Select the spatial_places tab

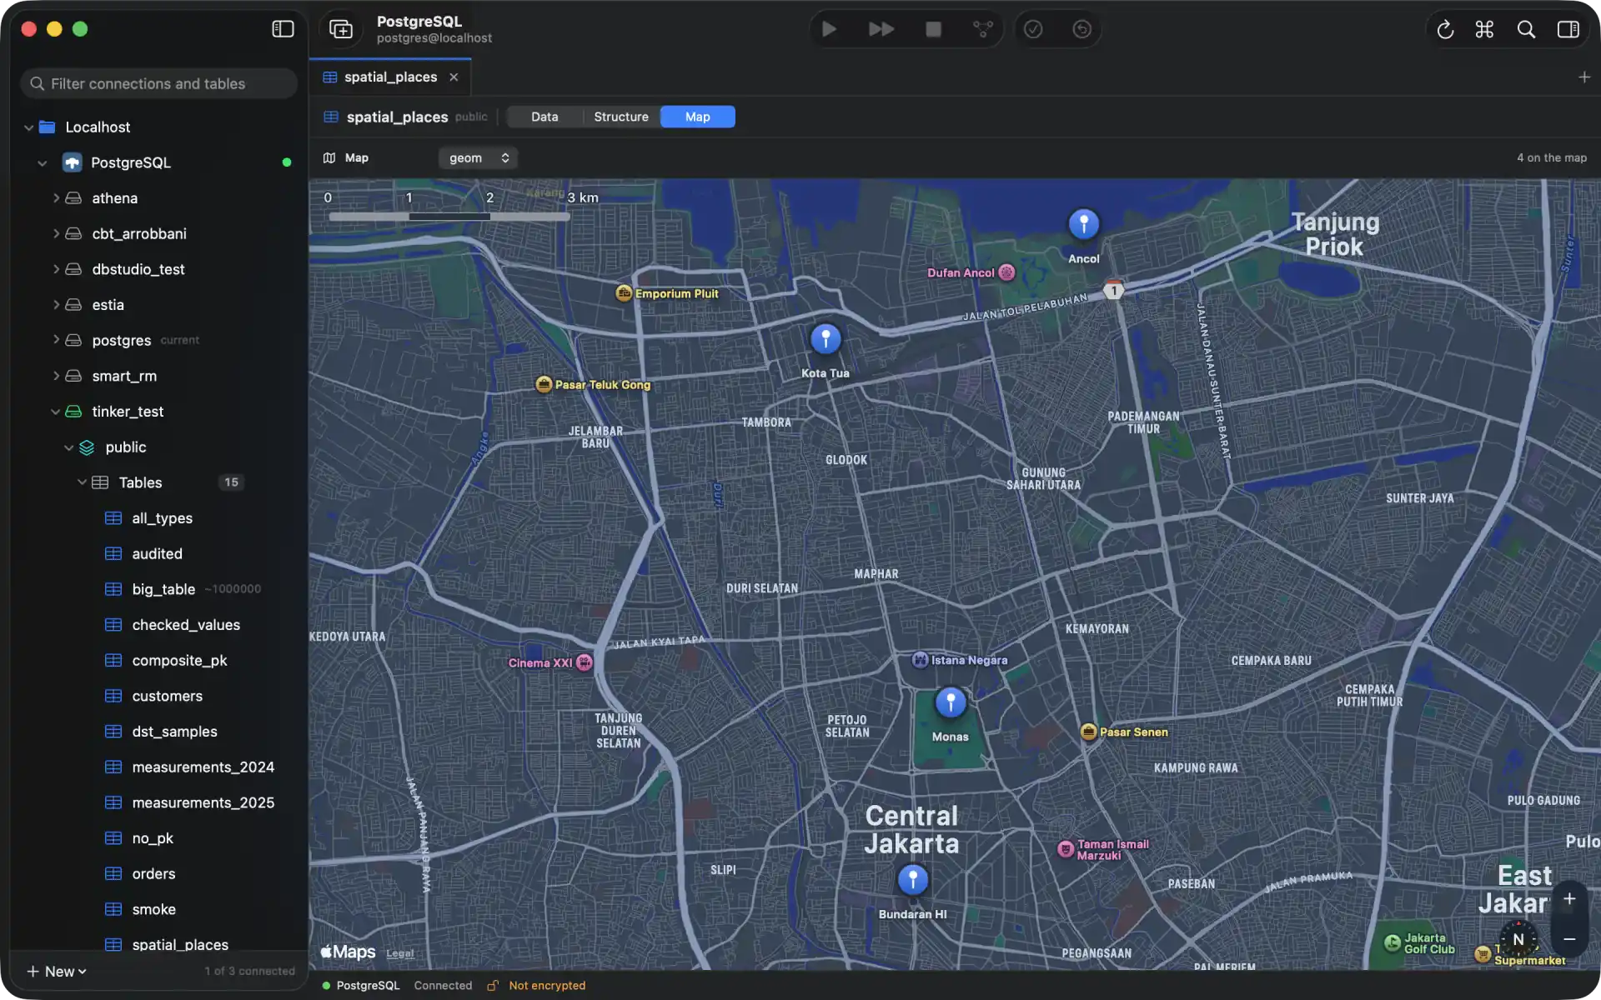point(390,77)
